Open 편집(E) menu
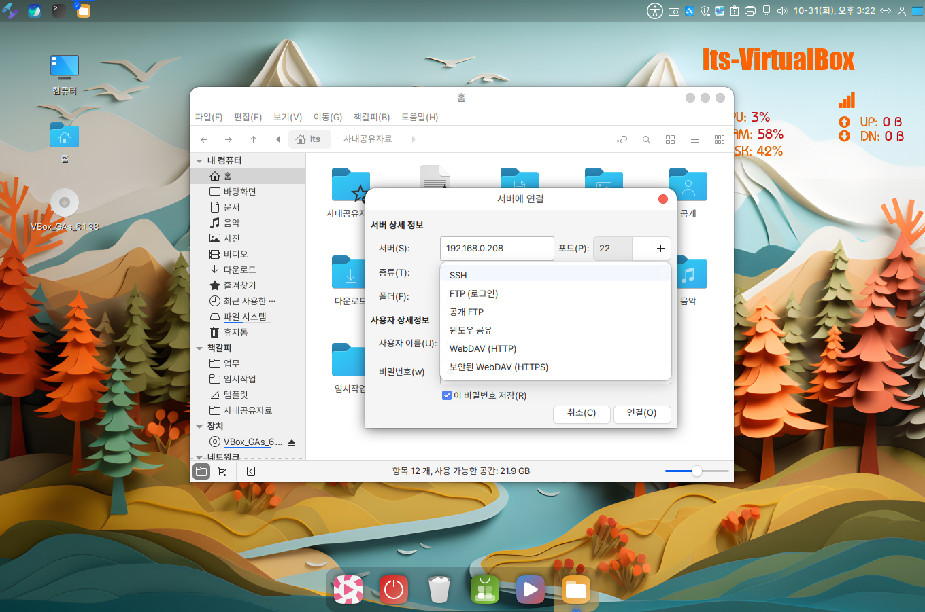 point(248,117)
